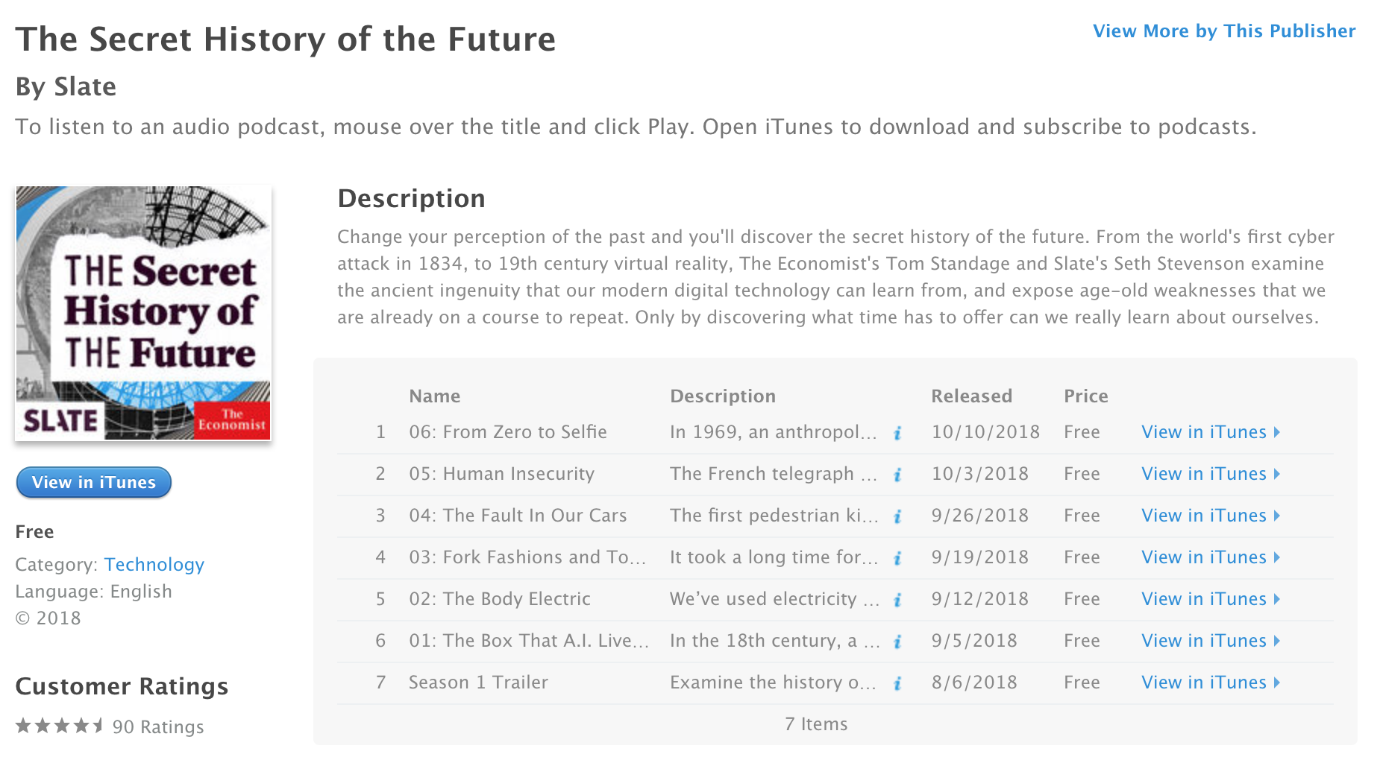The width and height of the screenshot is (1383, 760).
Task: Click info icon for Season 1 Trailer
Action: 897,683
